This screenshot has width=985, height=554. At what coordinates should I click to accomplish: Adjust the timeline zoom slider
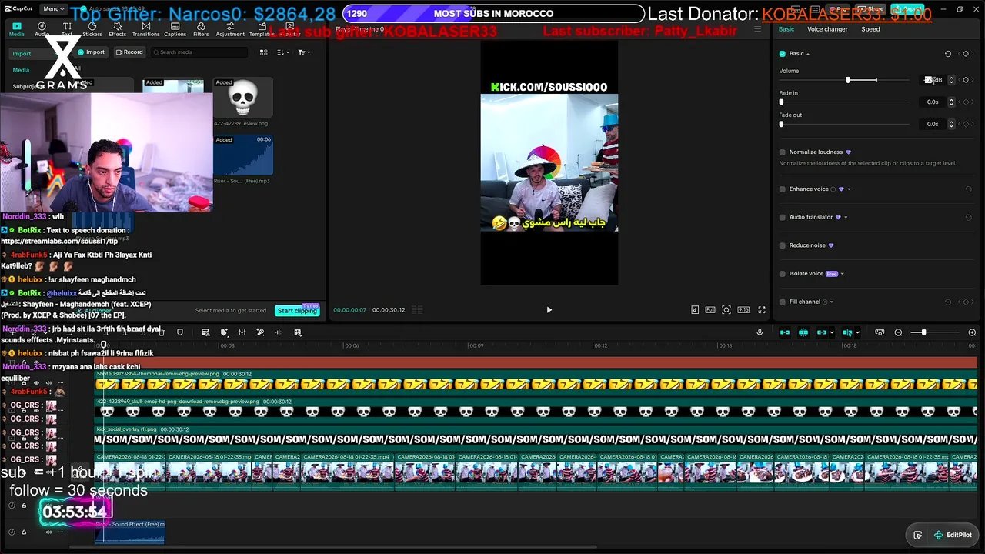coord(934,332)
